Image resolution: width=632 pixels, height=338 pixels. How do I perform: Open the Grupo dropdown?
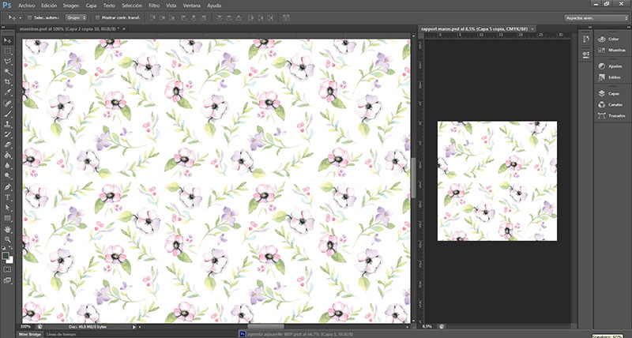pyautogui.click(x=76, y=17)
